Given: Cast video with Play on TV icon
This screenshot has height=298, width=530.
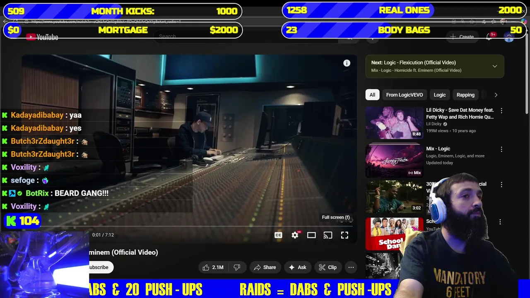Looking at the screenshot, I should pos(328,235).
